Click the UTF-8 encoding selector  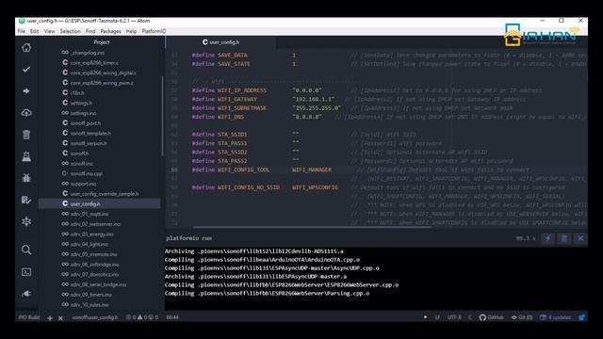(454, 317)
